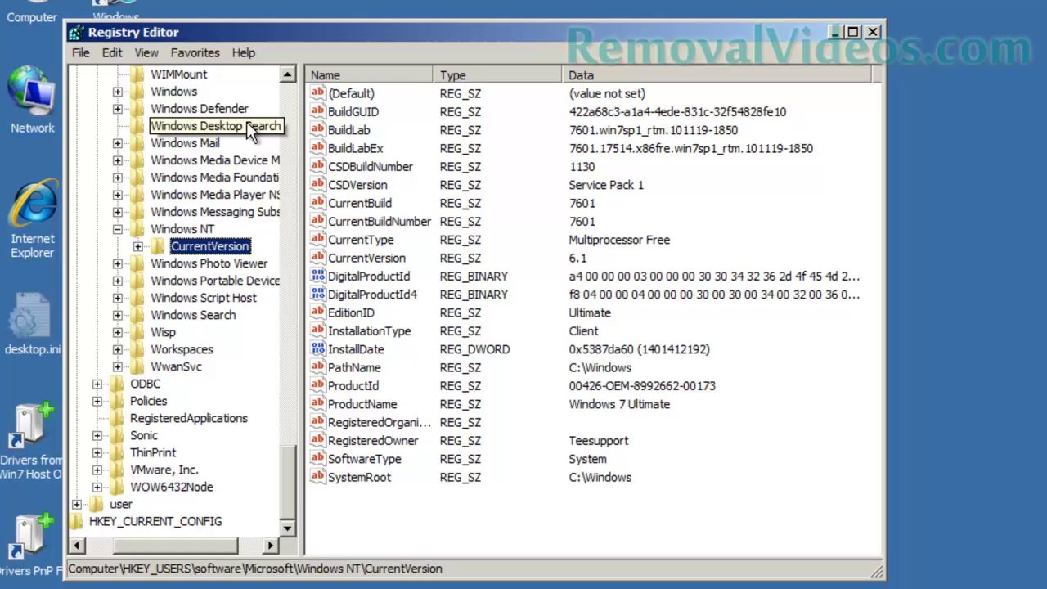This screenshot has width=1047, height=589.
Task: Click the tree horizontal scroll right arrow
Action: pyautogui.click(x=271, y=545)
